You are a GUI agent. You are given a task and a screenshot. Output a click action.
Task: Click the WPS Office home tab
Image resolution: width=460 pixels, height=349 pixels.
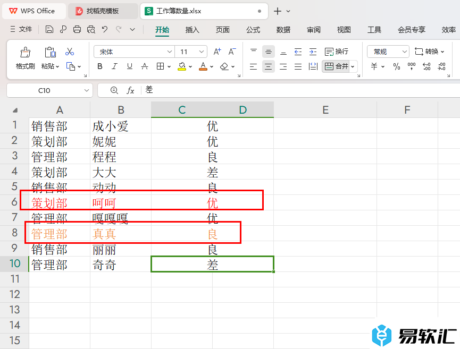coord(34,11)
